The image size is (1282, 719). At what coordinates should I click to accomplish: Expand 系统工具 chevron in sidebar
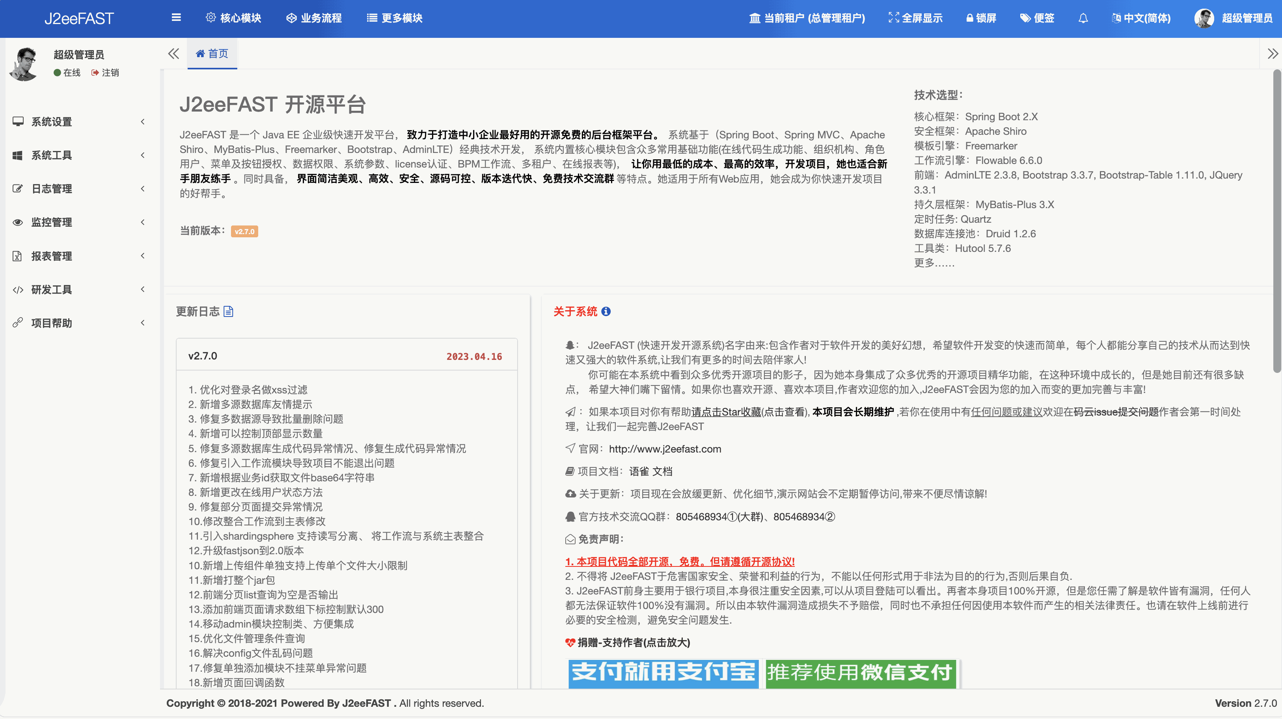tap(143, 155)
